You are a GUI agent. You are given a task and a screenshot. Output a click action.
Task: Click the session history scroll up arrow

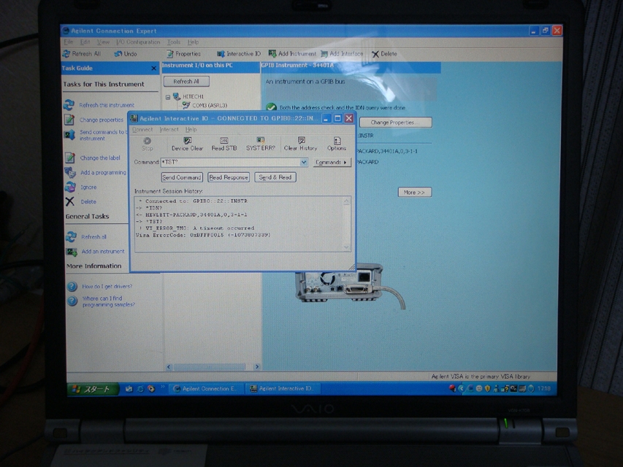tap(346, 201)
